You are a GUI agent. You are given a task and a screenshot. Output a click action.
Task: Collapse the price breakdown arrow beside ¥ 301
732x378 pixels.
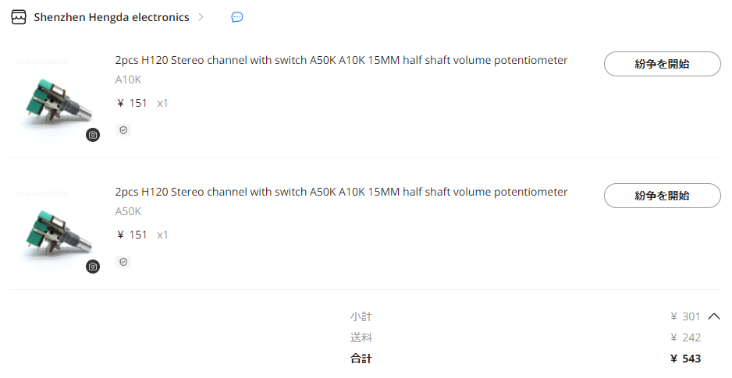click(x=714, y=316)
